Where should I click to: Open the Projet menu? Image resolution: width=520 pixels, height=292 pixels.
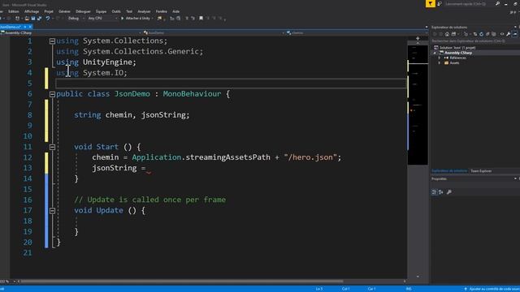tap(49, 11)
